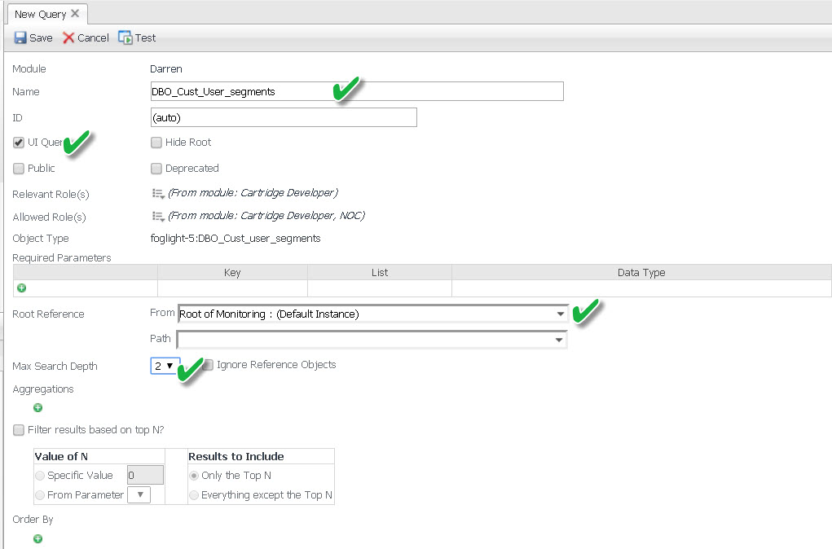Switch to the New Query tab
This screenshot has height=549, width=832.
point(41,14)
